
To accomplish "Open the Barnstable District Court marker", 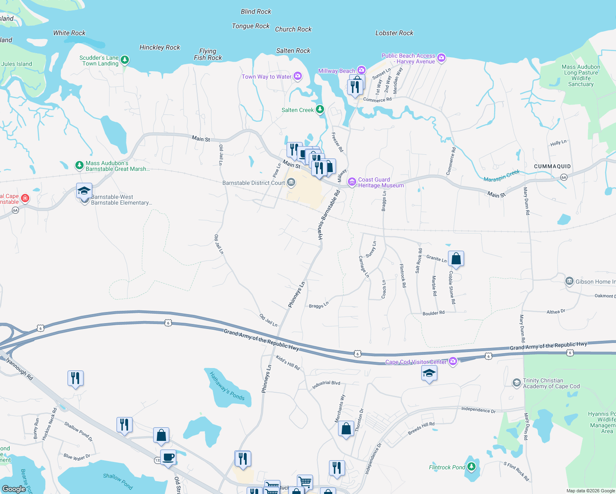I will (x=291, y=182).
